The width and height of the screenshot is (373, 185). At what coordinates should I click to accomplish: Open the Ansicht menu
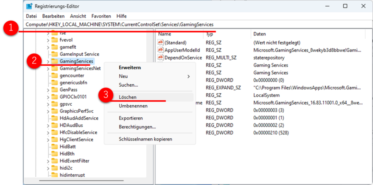78,16
